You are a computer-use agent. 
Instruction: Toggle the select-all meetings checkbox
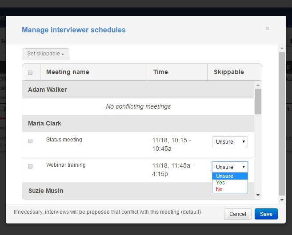[30, 73]
